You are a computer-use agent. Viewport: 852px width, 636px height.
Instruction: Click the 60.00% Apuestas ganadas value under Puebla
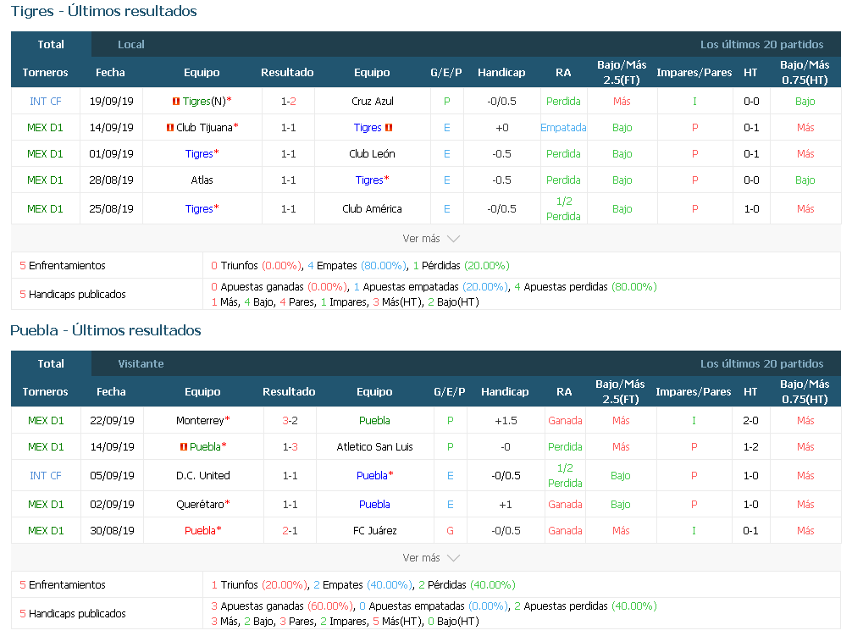[x=329, y=606]
